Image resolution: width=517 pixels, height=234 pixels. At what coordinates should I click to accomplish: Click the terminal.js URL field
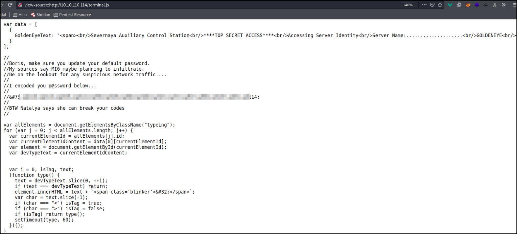(210, 5)
